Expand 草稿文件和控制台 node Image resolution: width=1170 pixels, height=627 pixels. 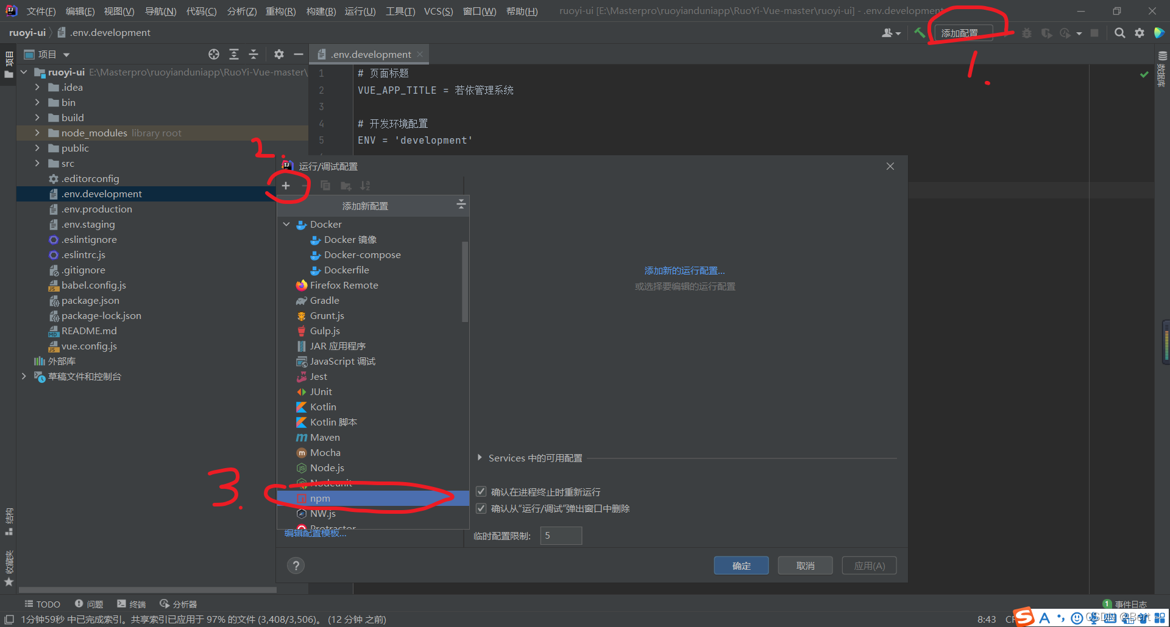click(24, 376)
